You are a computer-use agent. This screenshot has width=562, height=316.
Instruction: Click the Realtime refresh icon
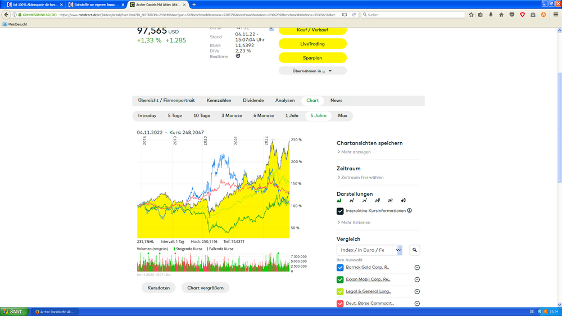pyautogui.click(x=238, y=56)
